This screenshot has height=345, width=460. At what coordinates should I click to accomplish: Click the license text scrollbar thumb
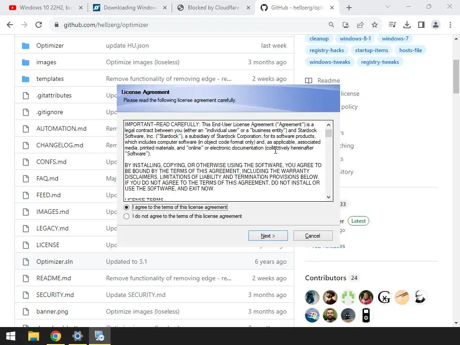click(328, 133)
